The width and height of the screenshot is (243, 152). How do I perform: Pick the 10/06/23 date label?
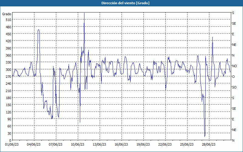(77, 145)
